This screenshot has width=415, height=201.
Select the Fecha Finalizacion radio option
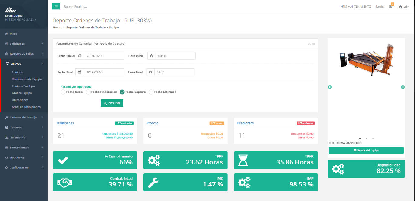[88, 92]
